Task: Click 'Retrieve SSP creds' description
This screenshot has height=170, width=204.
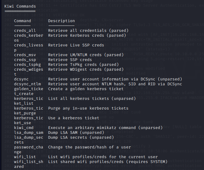Action: [70, 60]
